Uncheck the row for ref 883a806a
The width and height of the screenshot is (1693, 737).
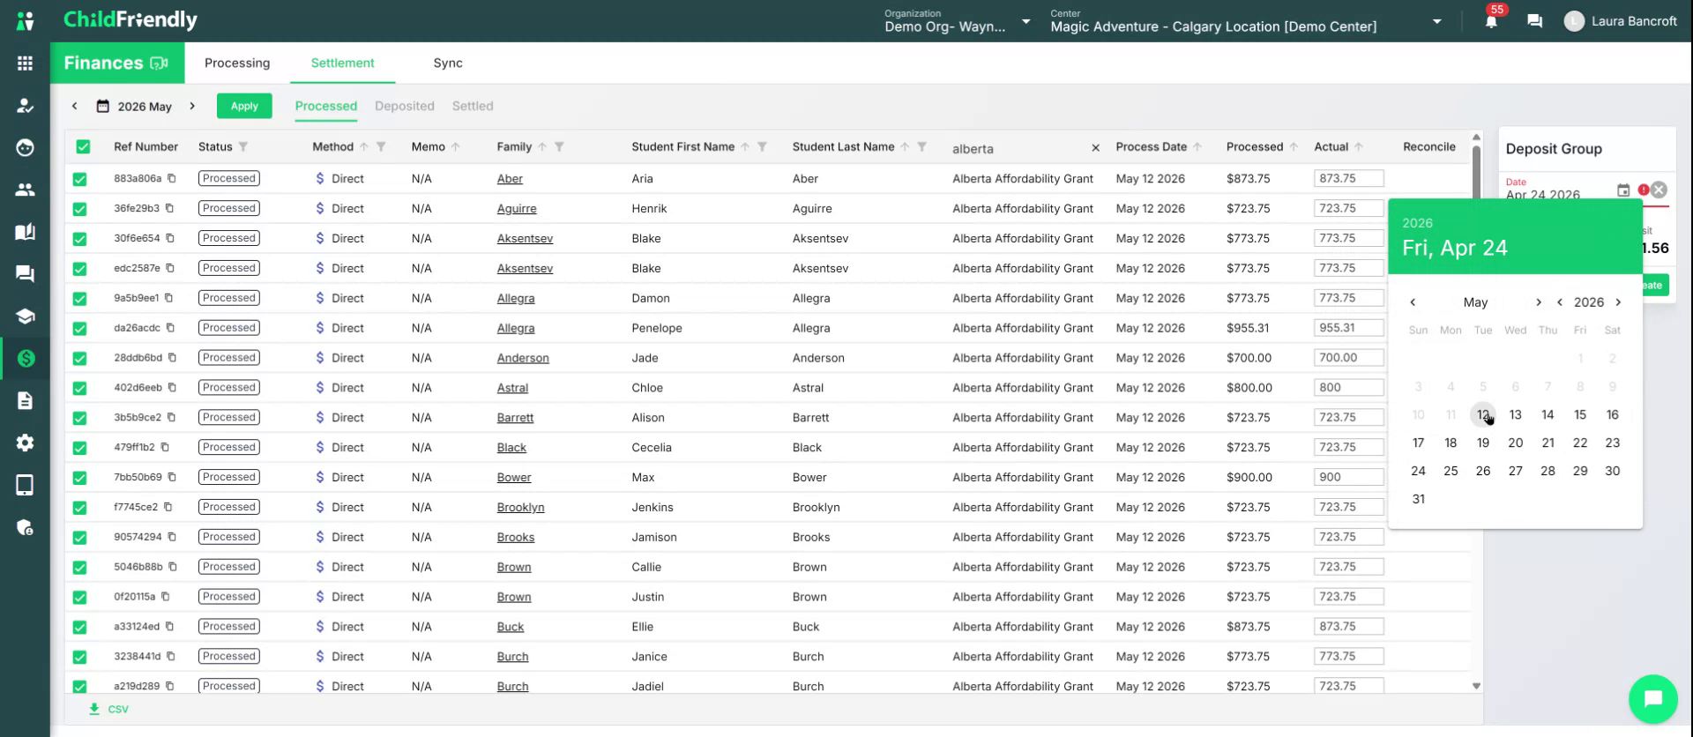79,179
